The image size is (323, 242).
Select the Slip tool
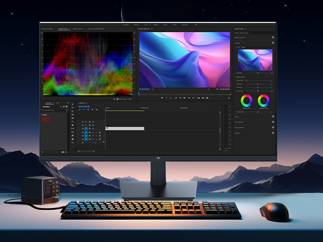click(73, 129)
